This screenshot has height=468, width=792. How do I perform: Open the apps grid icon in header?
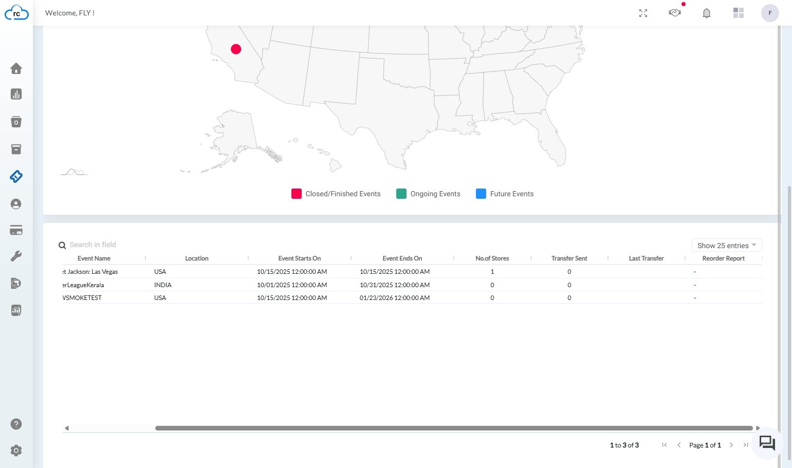click(x=739, y=13)
